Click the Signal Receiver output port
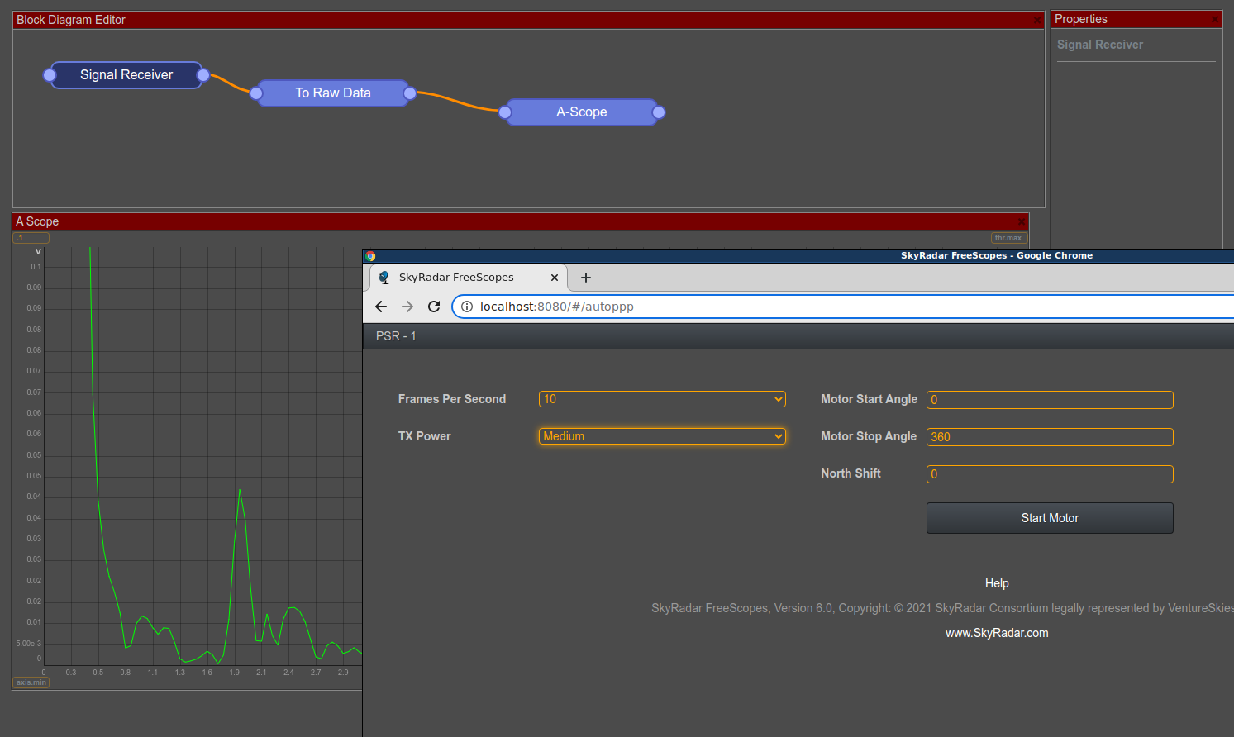The width and height of the screenshot is (1234, 737). (x=202, y=75)
